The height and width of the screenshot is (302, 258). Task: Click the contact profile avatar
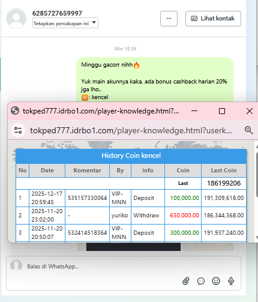[16, 19]
